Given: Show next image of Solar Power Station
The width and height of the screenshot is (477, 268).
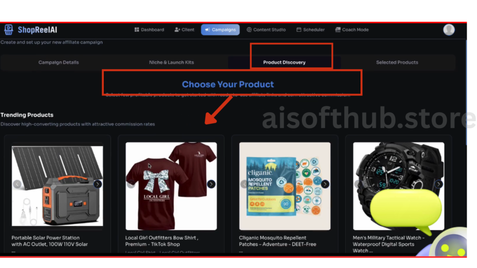Looking at the screenshot, I should pyautogui.click(x=98, y=184).
